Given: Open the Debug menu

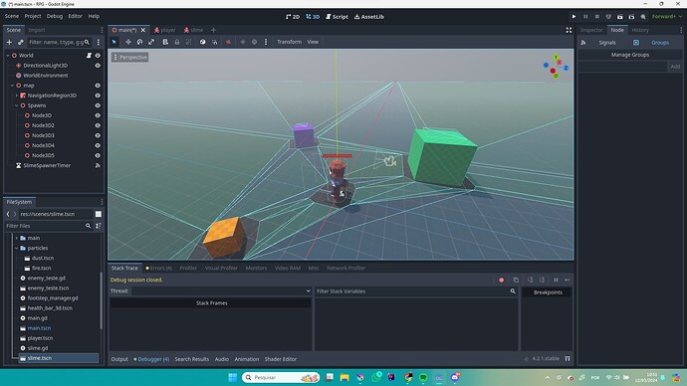Looking at the screenshot, I should pyautogui.click(x=55, y=16).
